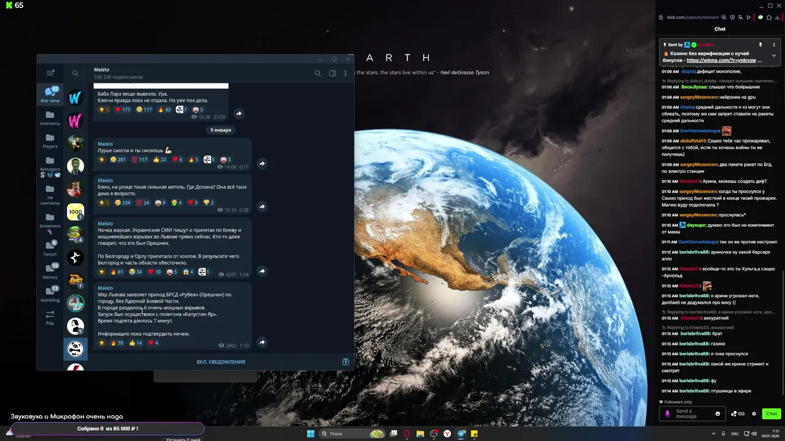The height and width of the screenshot is (441, 785).
Task: Click the play-shaped icon in address bar
Action: 748,17
